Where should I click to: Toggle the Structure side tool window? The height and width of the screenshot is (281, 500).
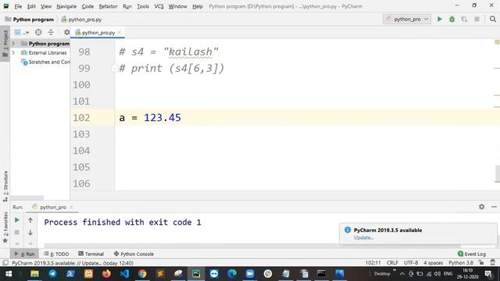tap(5, 186)
